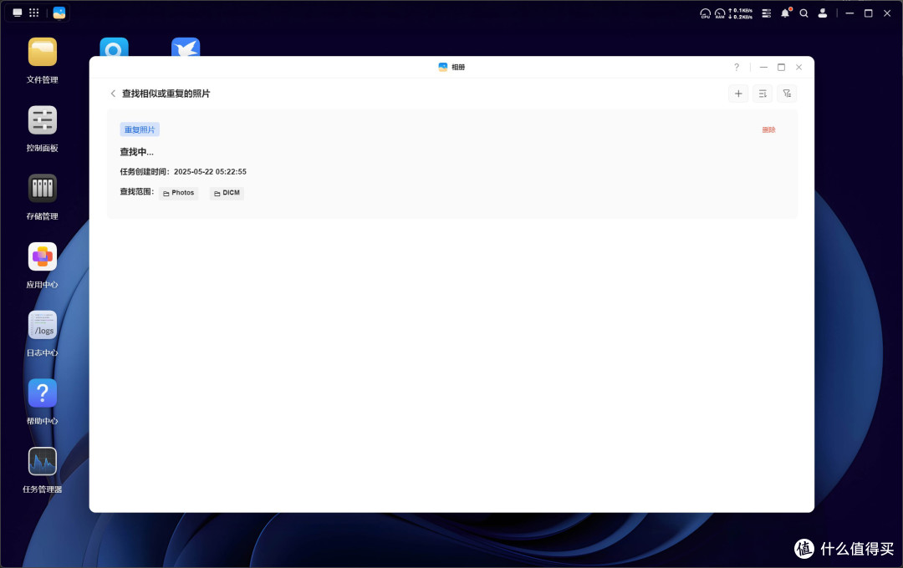The height and width of the screenshot is (568, 903).
Task: Select the 相册 app in the top taskbar
Action: pyautogui.click(x=59, y=13)
